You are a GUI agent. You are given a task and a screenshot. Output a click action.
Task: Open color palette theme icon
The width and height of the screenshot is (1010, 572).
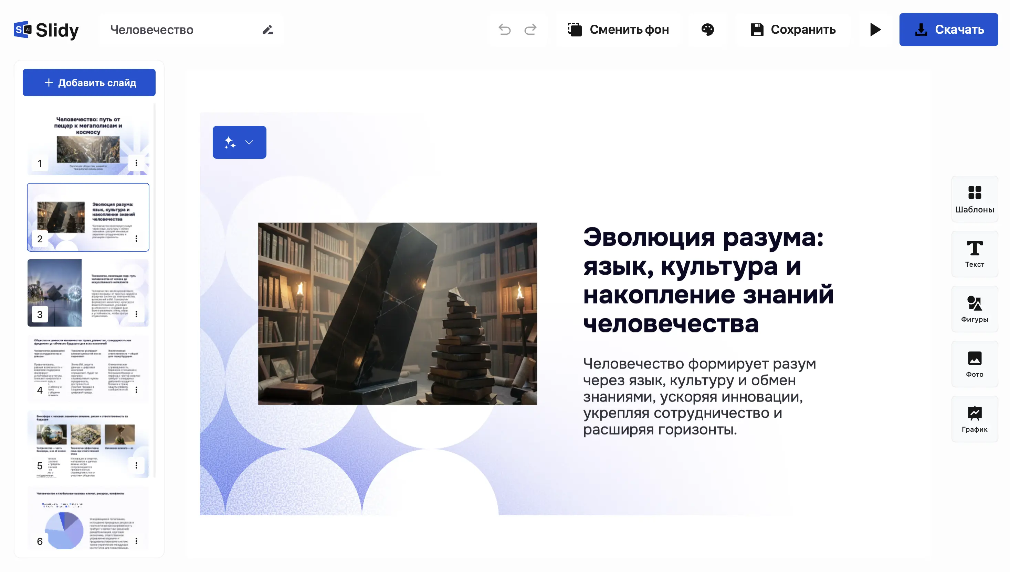(707, 30)
